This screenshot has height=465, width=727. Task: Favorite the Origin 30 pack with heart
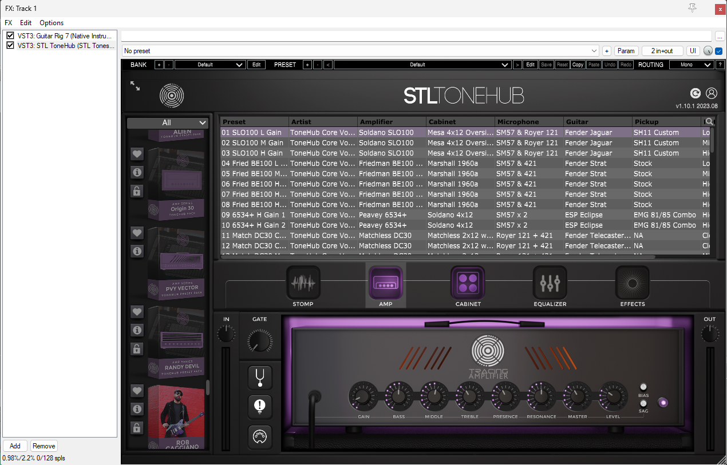coord(137,154)
